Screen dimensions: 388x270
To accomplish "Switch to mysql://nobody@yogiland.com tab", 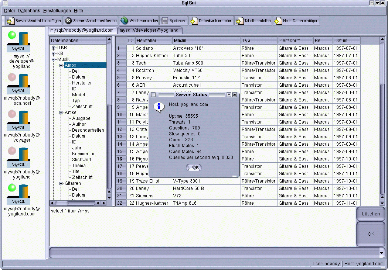I will pos(82,30).
